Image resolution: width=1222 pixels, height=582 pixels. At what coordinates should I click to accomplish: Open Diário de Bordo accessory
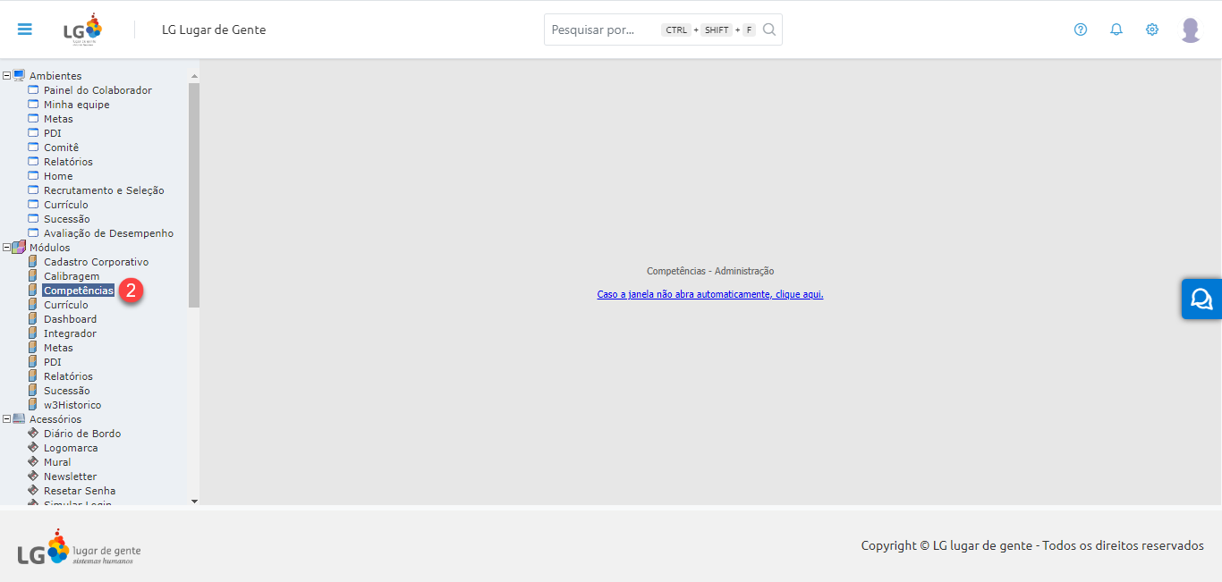(82, 434)
